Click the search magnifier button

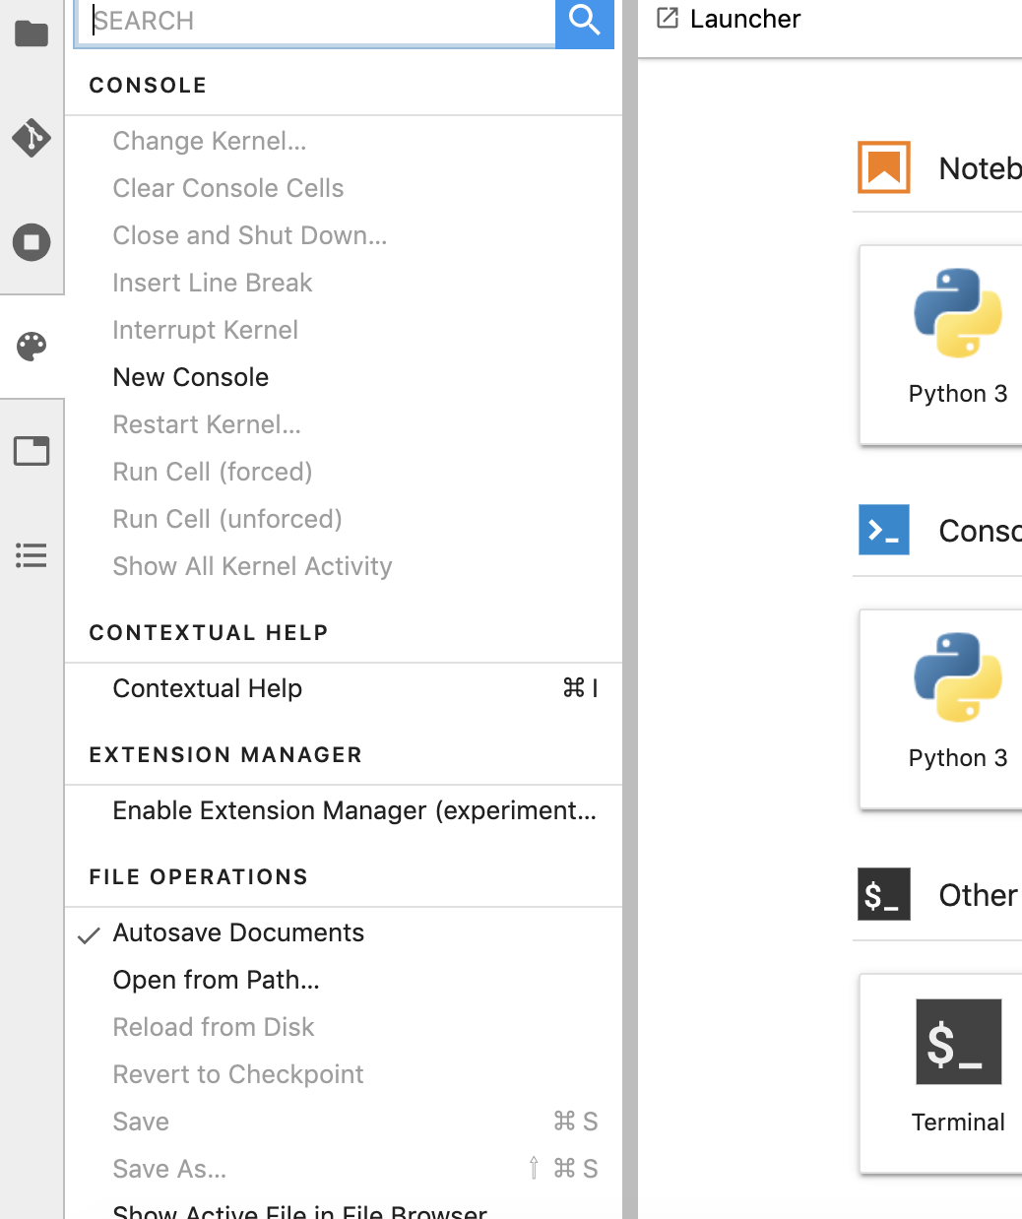585,21
